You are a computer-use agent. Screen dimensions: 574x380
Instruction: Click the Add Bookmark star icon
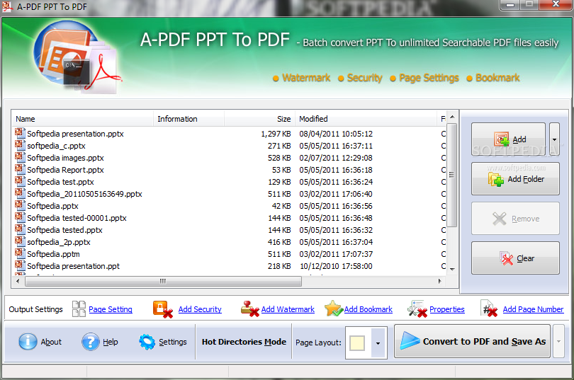334,309
